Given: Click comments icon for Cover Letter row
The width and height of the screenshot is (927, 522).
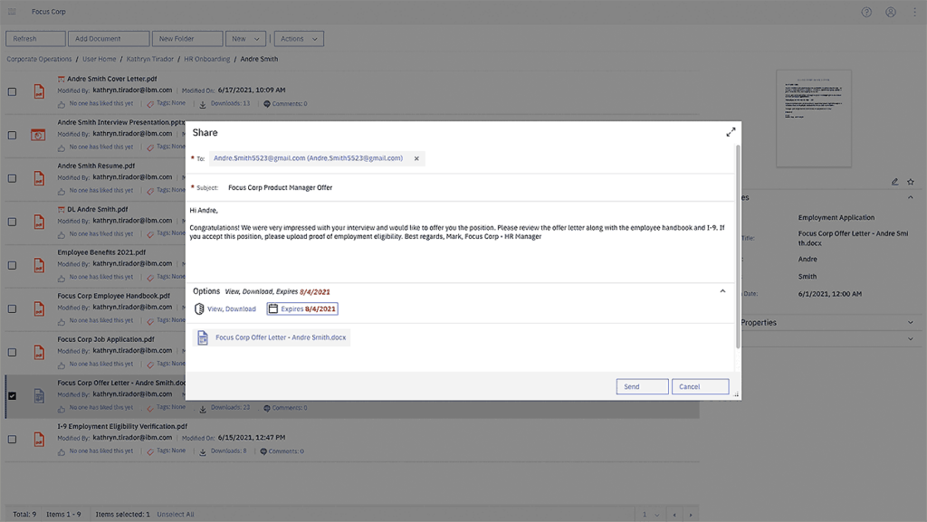Looking at the screenshot, I should tap(267, 104).
